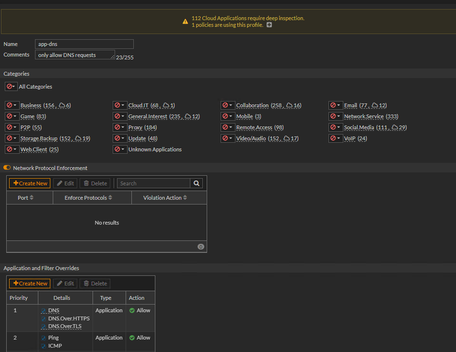
Task: Expand the policies plus icon in the warning banner
Action: pos(269,25)
